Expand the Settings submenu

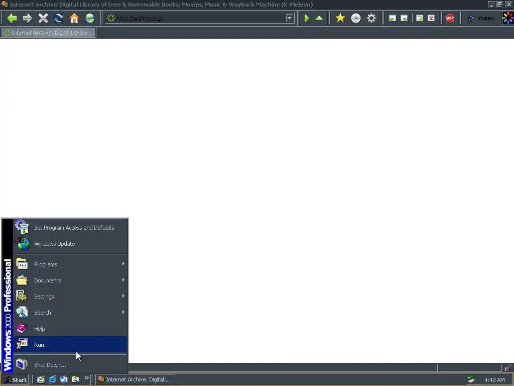(70, 297)
